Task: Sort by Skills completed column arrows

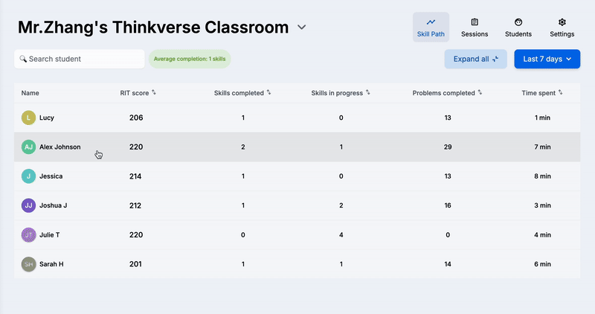Action: point(269,93)
